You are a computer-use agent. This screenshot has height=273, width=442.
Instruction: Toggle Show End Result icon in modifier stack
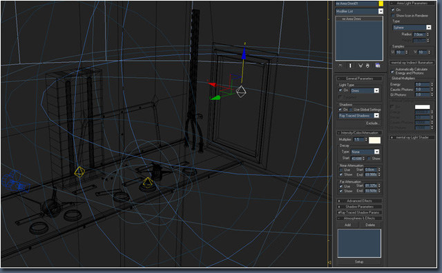tap(350, 65)
